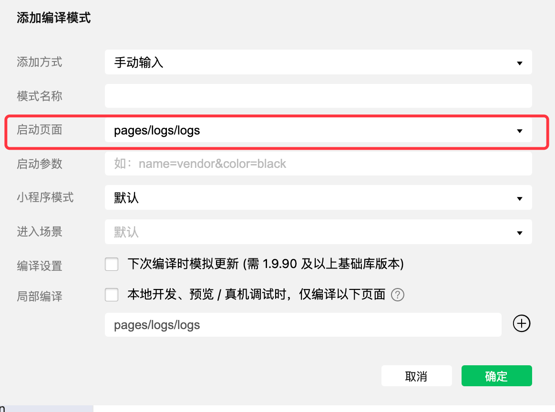Image resolution: width=555 pixels, height=412 pixels.
Task: Click the arrow icon in 启动页面 row
Action: [x=520, y=131]
